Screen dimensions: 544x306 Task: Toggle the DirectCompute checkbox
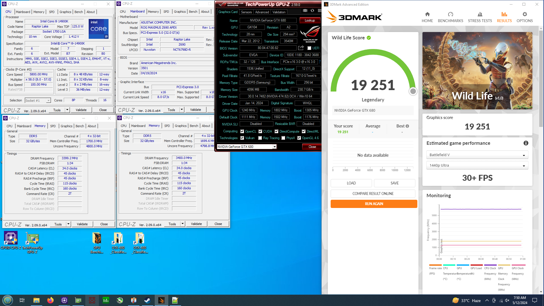pos(277,131)
